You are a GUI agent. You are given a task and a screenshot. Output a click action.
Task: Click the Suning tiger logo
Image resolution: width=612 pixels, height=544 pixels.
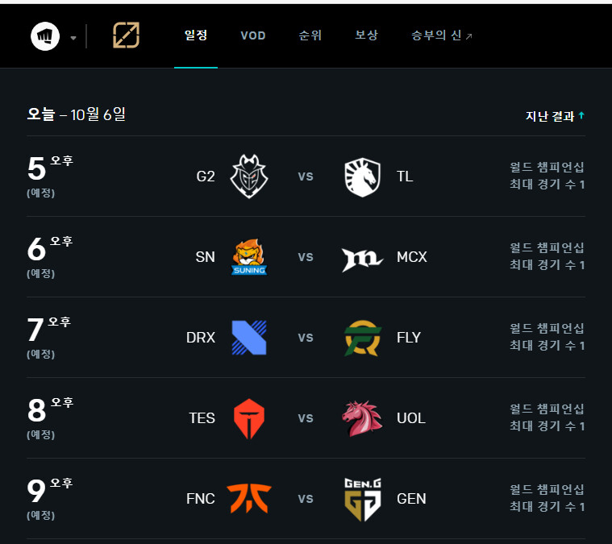(249, 257)
